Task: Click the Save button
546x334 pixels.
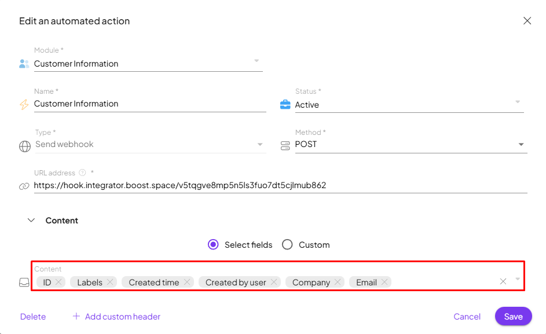Action: coord(513,317)
